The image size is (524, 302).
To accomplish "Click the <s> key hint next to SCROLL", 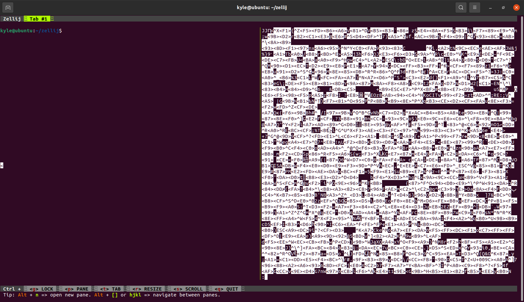I will click(x=178, y=289).
